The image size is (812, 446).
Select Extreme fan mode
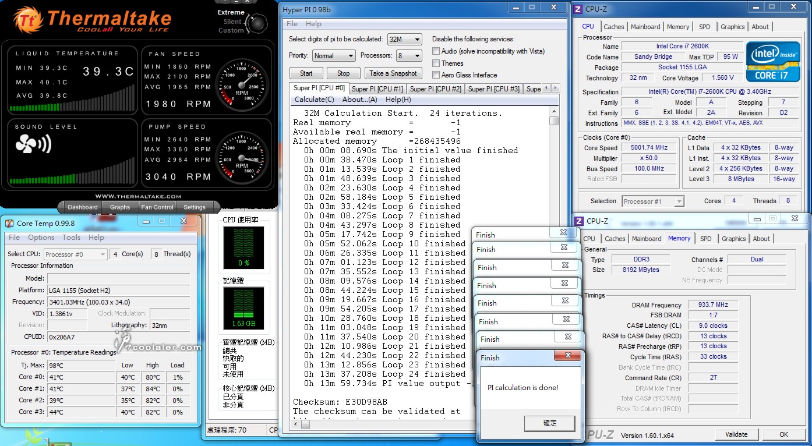click(231, 12)
